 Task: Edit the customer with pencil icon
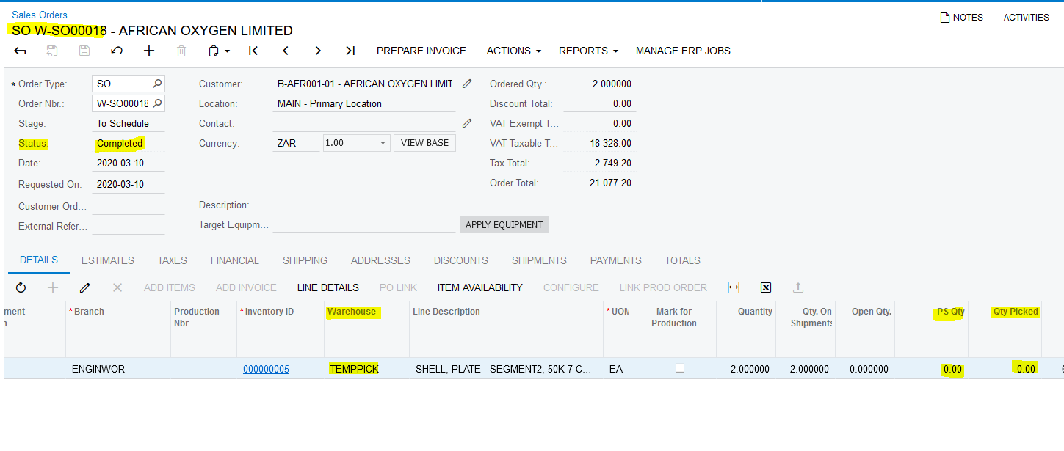click(467, 84)
